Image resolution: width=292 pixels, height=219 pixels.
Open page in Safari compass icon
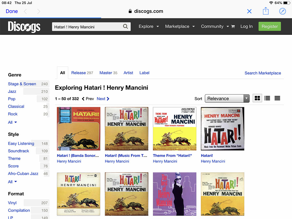click(282, 11)
